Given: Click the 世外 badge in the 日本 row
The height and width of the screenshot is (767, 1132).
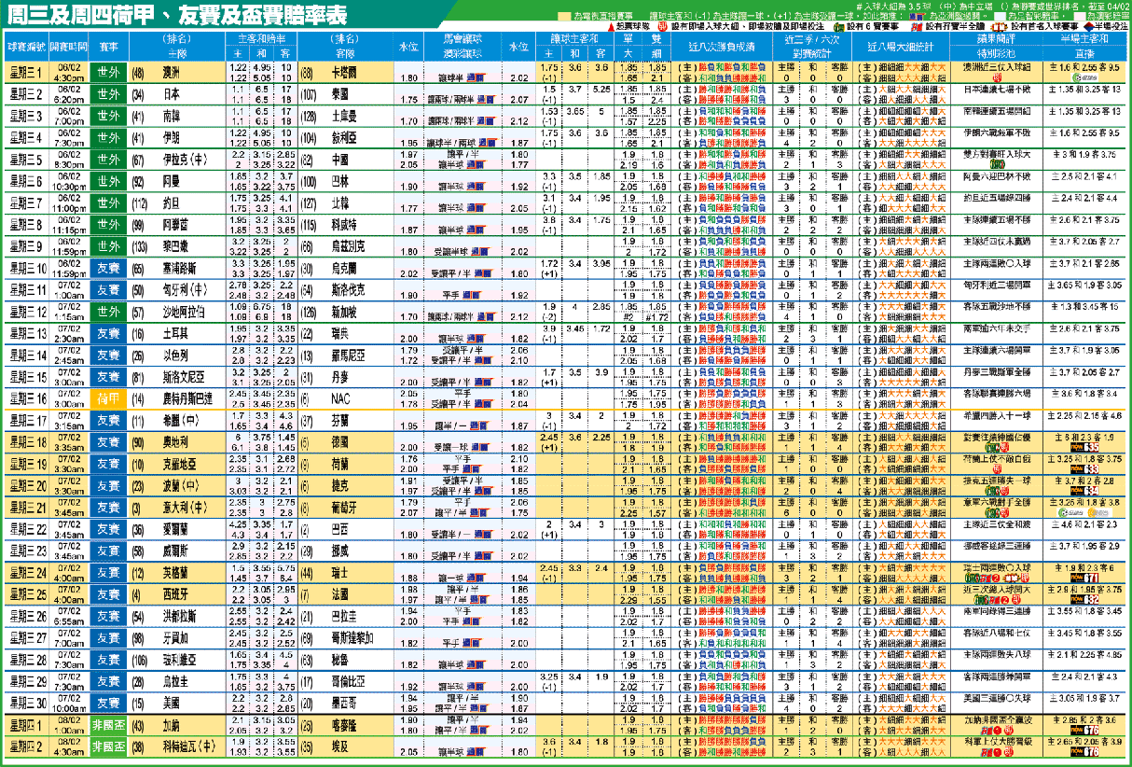Looking at the screenshot, I should point(108,94).
